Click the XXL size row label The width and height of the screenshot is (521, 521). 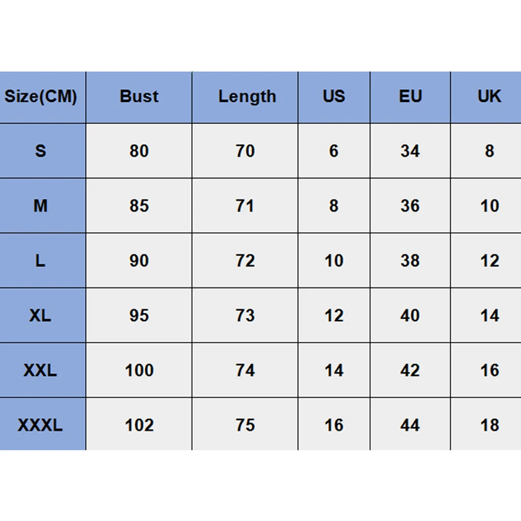click(x=43, y=370)
